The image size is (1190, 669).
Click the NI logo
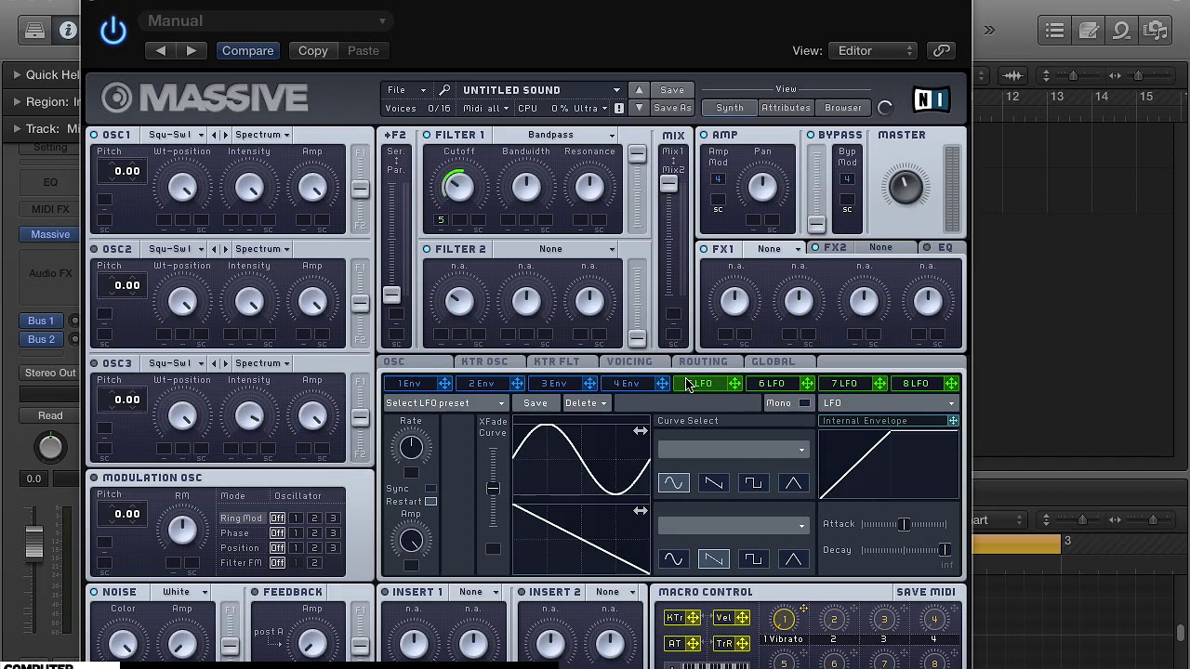click(931, 99)
